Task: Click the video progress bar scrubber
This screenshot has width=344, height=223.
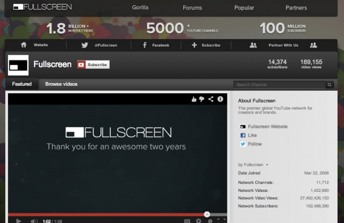Action: 207,214
